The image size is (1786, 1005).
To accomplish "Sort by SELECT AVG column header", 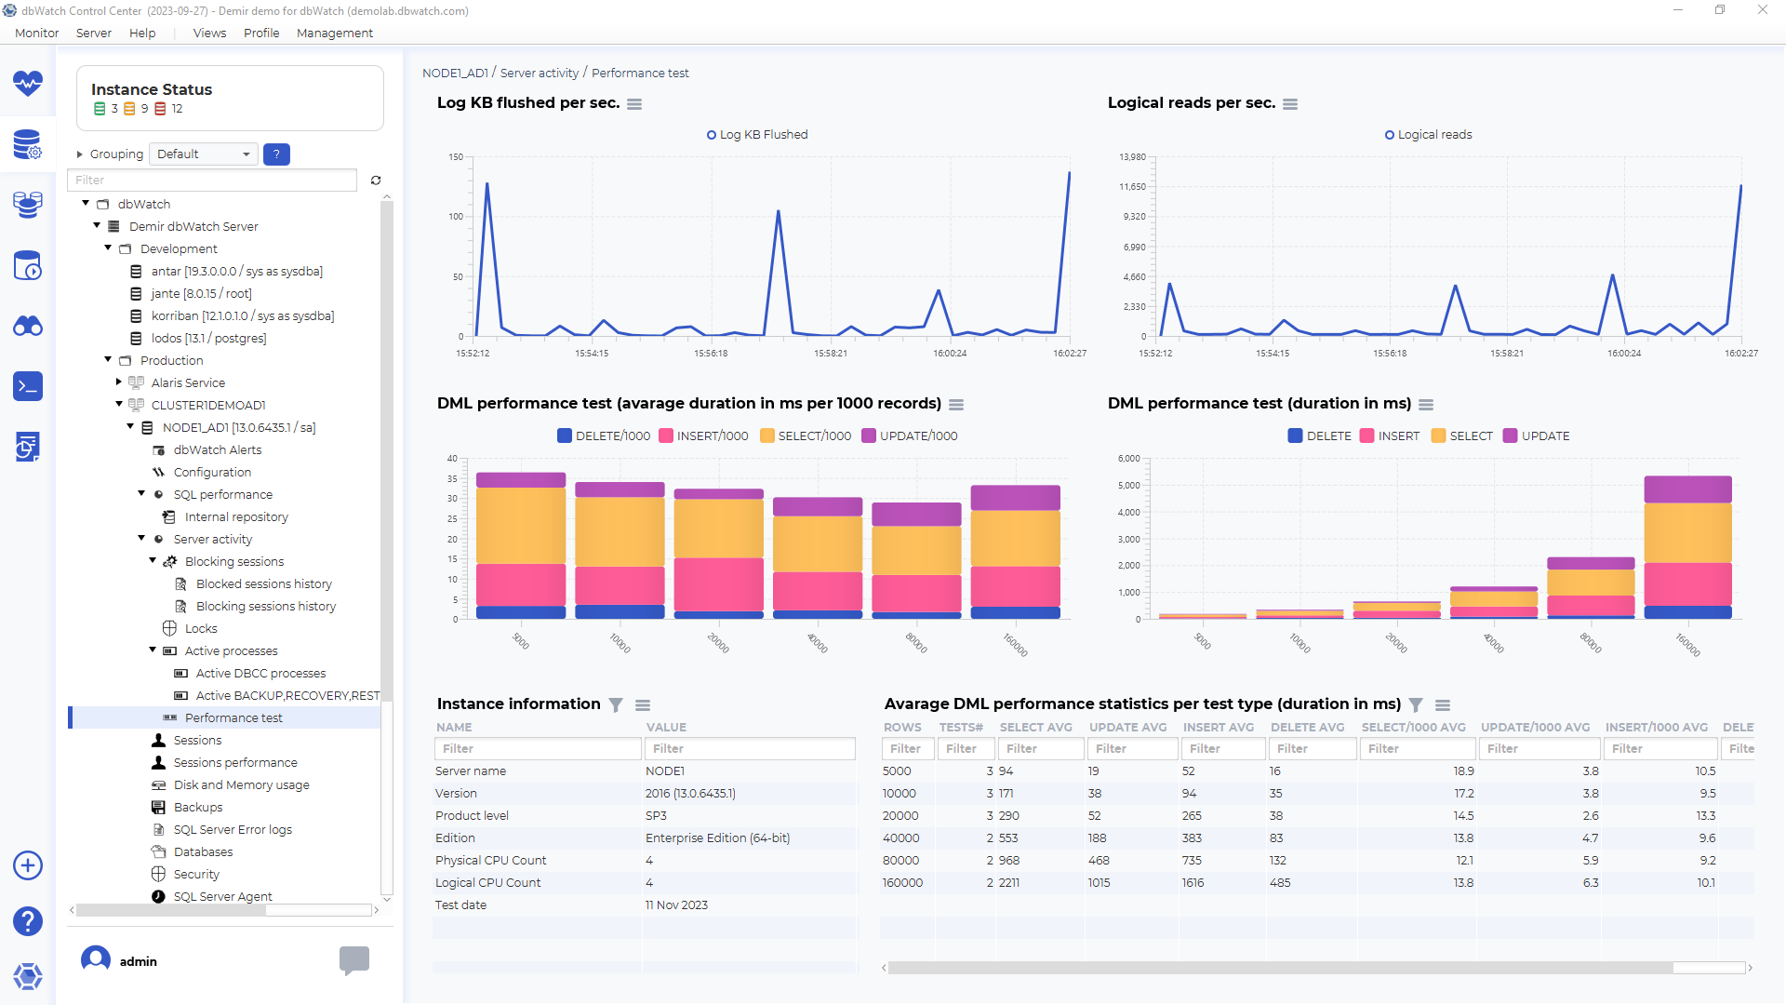I will 1035,728.
